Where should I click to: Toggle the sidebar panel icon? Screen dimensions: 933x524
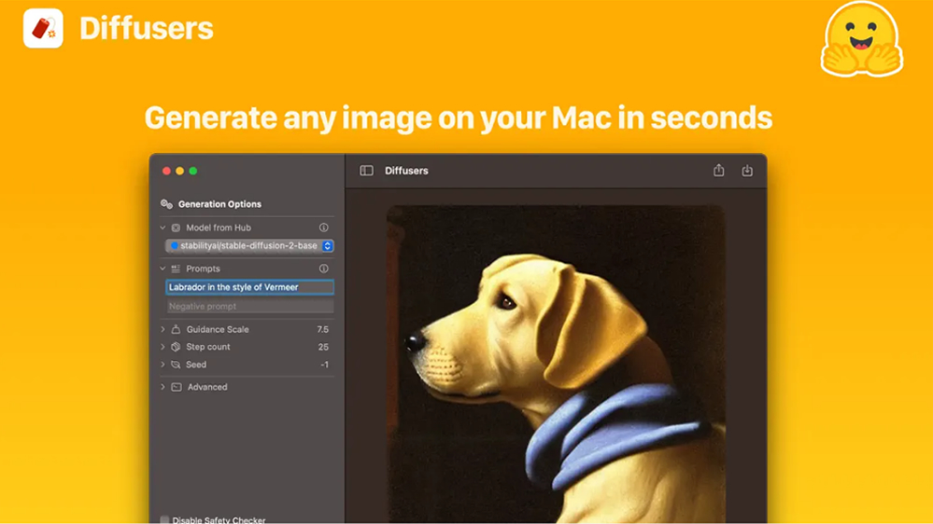point(366,171)
